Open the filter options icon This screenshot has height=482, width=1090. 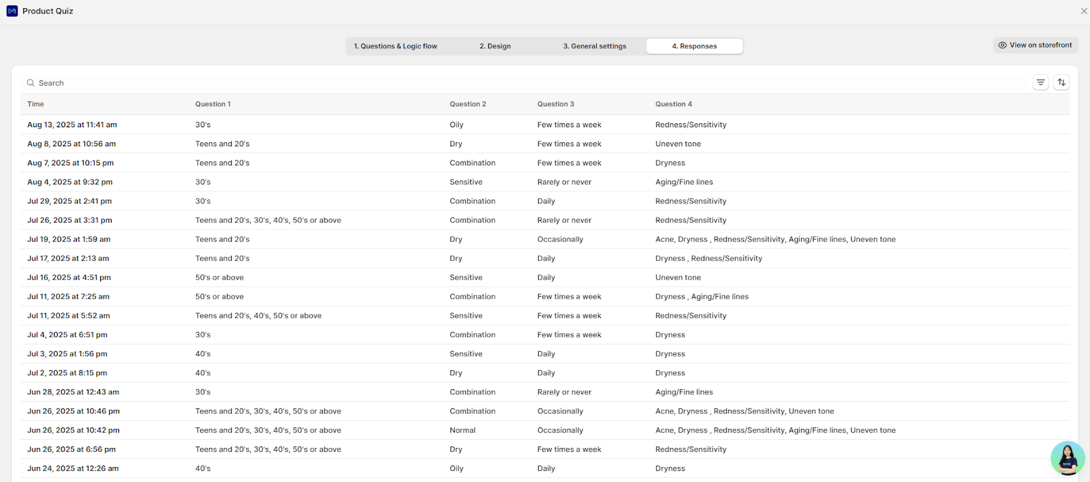tap(1040, 82)
